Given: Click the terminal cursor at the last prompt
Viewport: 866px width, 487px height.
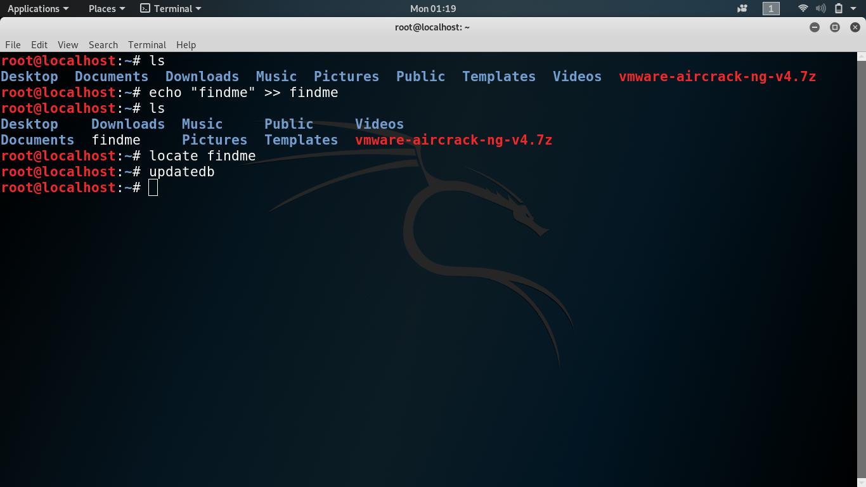Looking at the screenshot, I should [x=153, y=188].
